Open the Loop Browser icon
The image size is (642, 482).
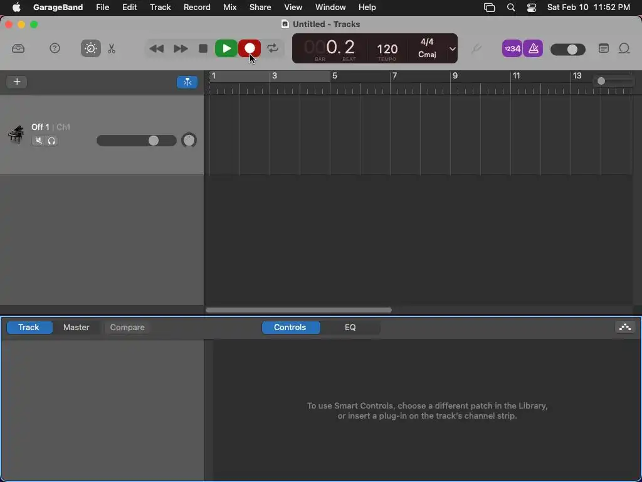pyautogui.click(x=624, y=49)
